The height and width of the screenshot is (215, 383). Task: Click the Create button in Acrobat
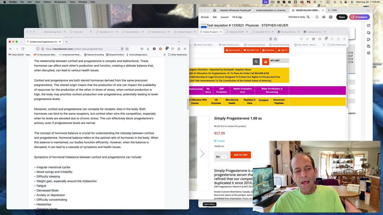point(332,10)
